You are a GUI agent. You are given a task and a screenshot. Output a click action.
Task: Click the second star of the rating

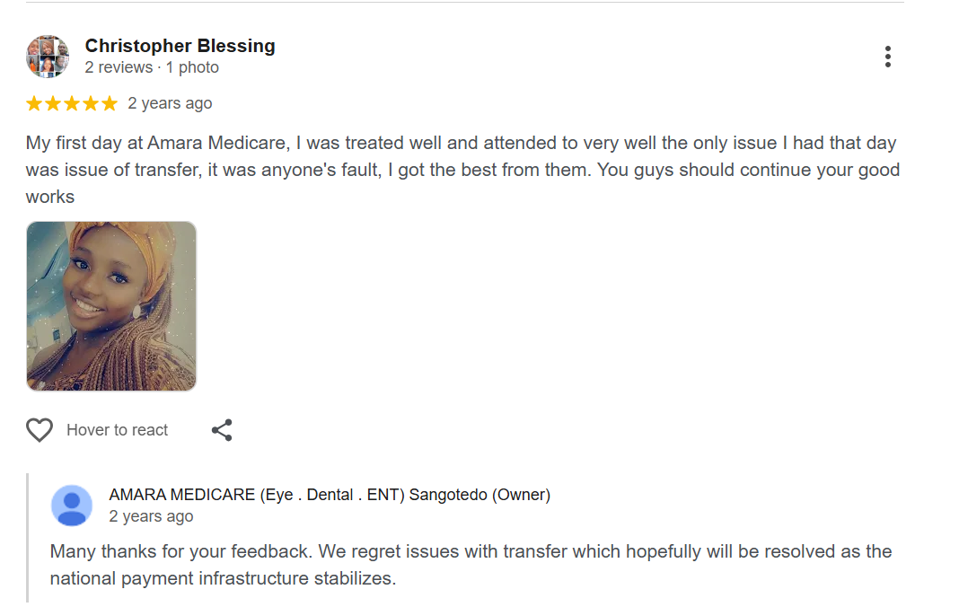[x=53, y=103]
